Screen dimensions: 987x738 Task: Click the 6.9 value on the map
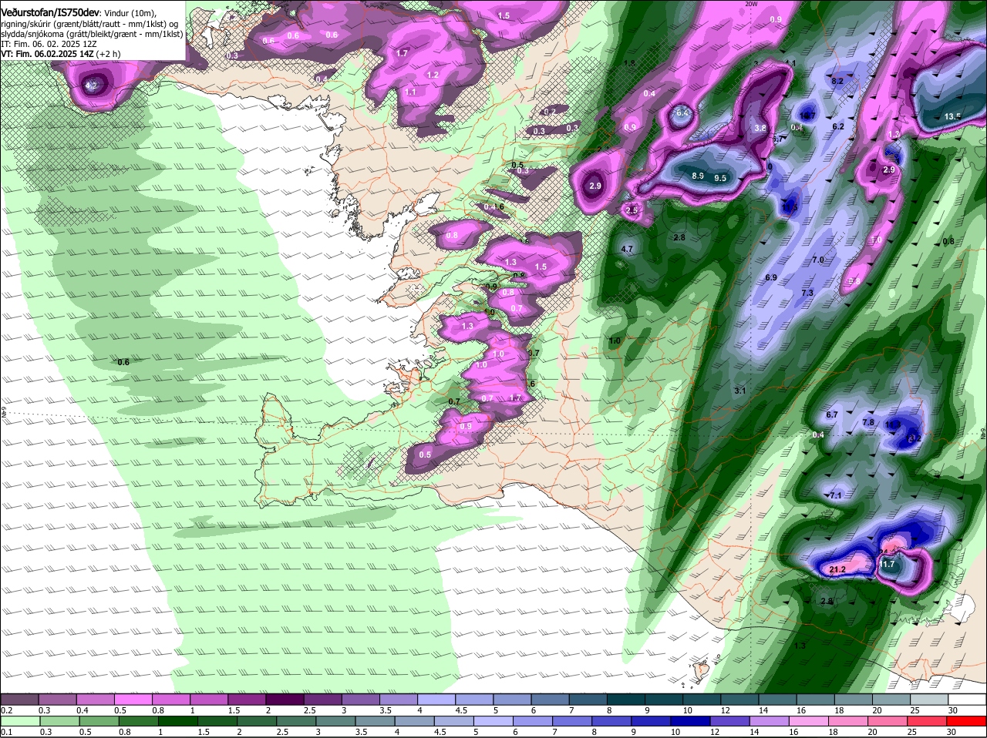pyautogui.click(x=770, y=277)
